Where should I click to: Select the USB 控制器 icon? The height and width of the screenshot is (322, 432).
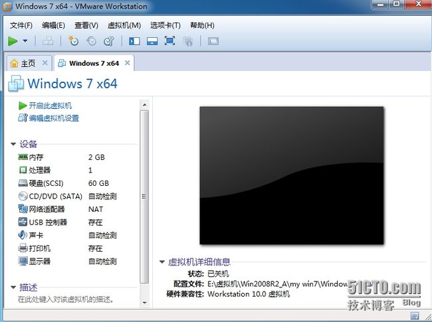tap(23, 222)
